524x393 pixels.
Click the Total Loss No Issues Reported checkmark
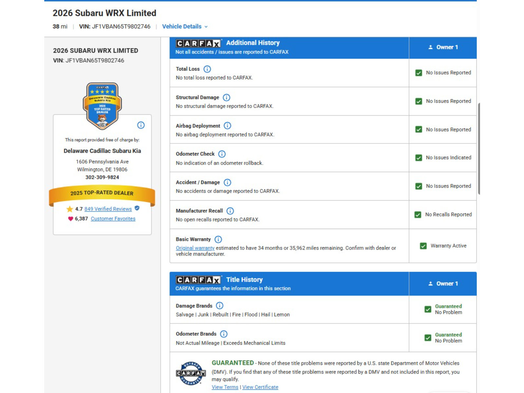click(x=419, y=73)
